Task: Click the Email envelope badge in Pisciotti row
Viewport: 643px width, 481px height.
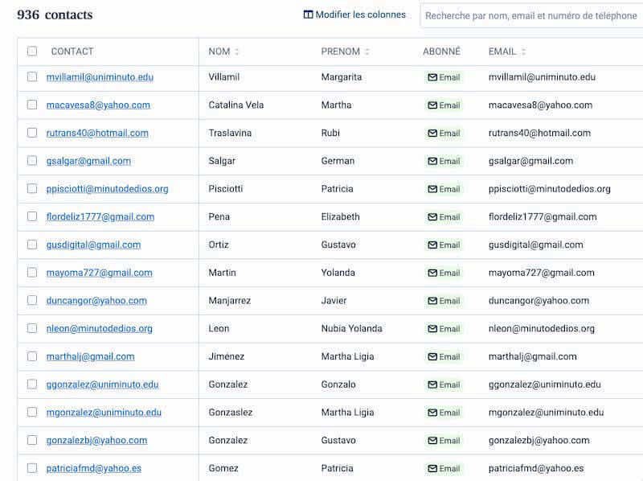Action: 444,189
